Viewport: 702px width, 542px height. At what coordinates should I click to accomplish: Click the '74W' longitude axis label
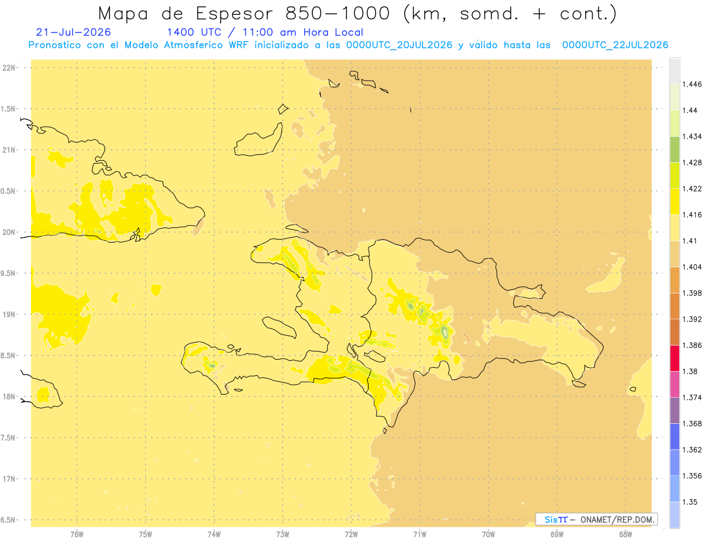214,534
